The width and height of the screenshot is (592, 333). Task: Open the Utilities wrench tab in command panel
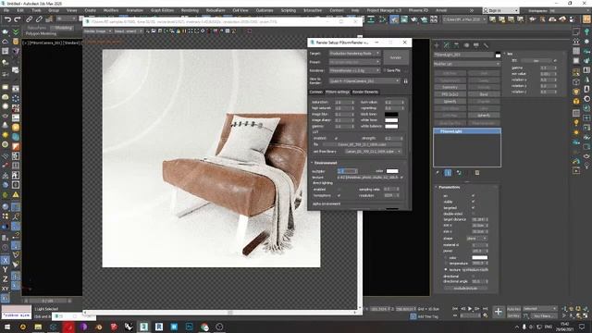click(x=486, y=45)
